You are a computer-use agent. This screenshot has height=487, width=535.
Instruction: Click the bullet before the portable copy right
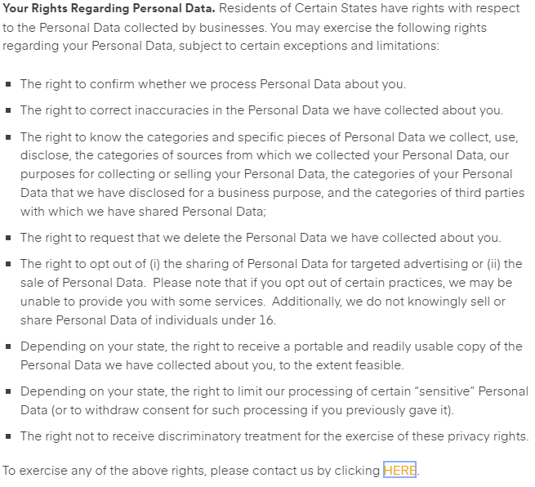coord(8,346)
